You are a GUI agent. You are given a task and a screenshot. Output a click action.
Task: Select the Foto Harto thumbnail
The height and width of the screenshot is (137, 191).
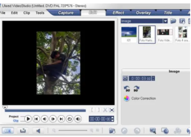147,35
